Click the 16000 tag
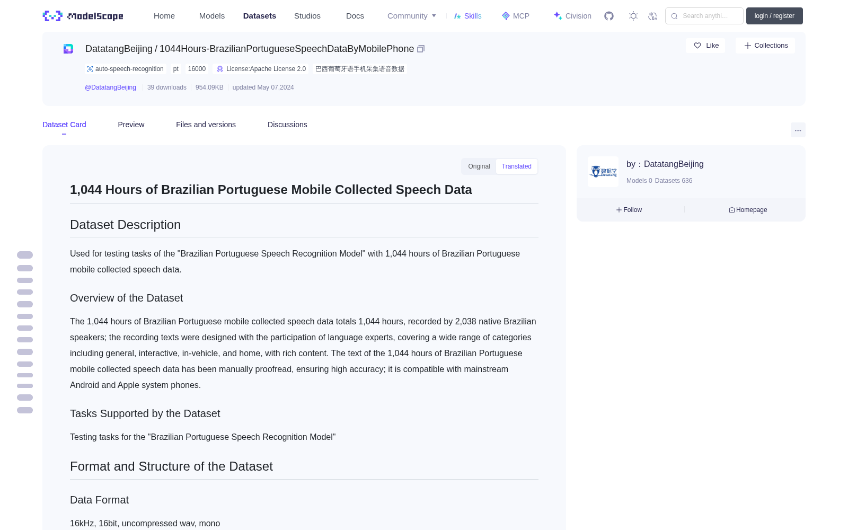The image size is (848, 530). tap(197, 69)
